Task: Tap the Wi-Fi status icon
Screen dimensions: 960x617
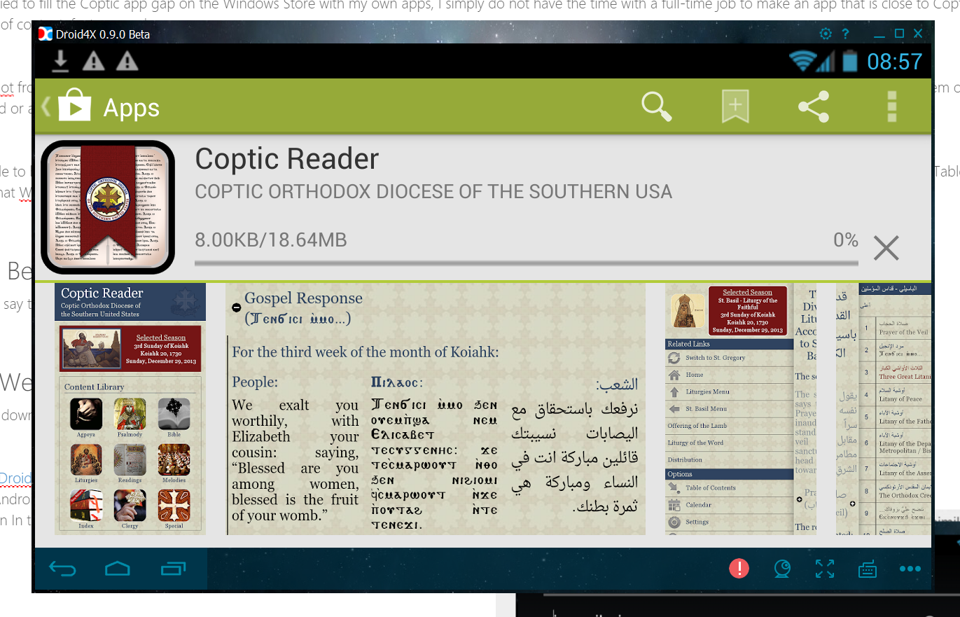Action: click(802, 62)
